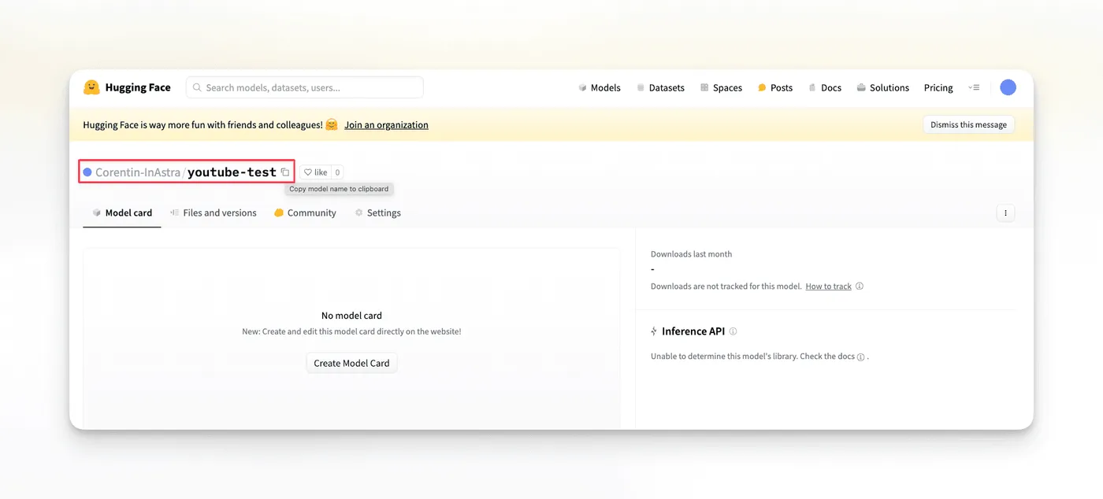Switch to the Model card tab
1103x499 pixels.
(x=122, y=213)
